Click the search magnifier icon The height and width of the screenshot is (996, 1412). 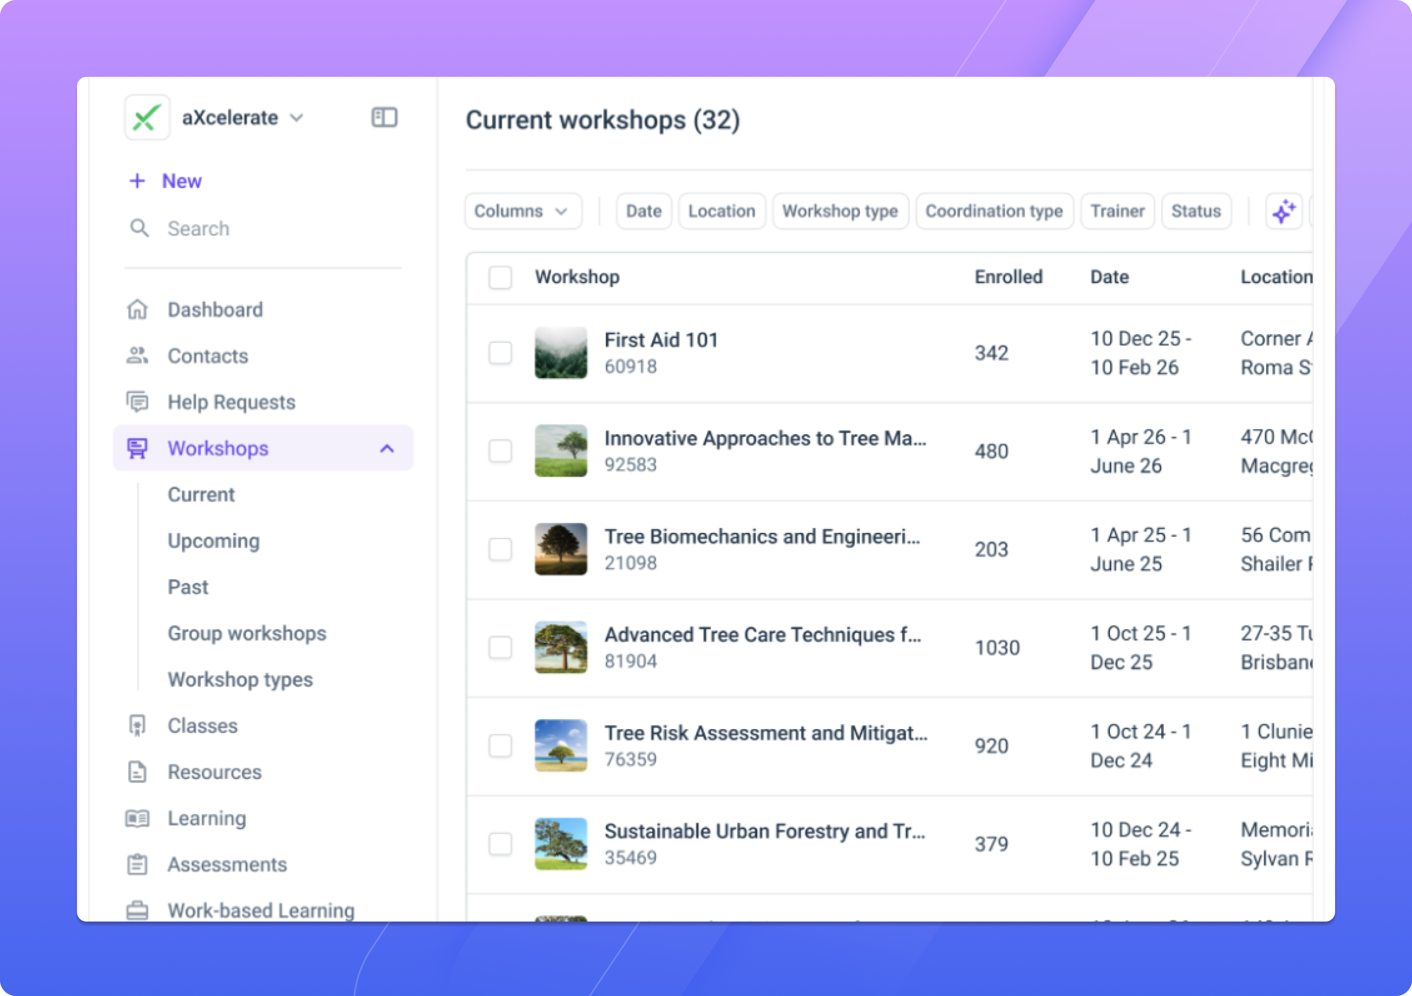pyautogui.click(x=139, y=228)
